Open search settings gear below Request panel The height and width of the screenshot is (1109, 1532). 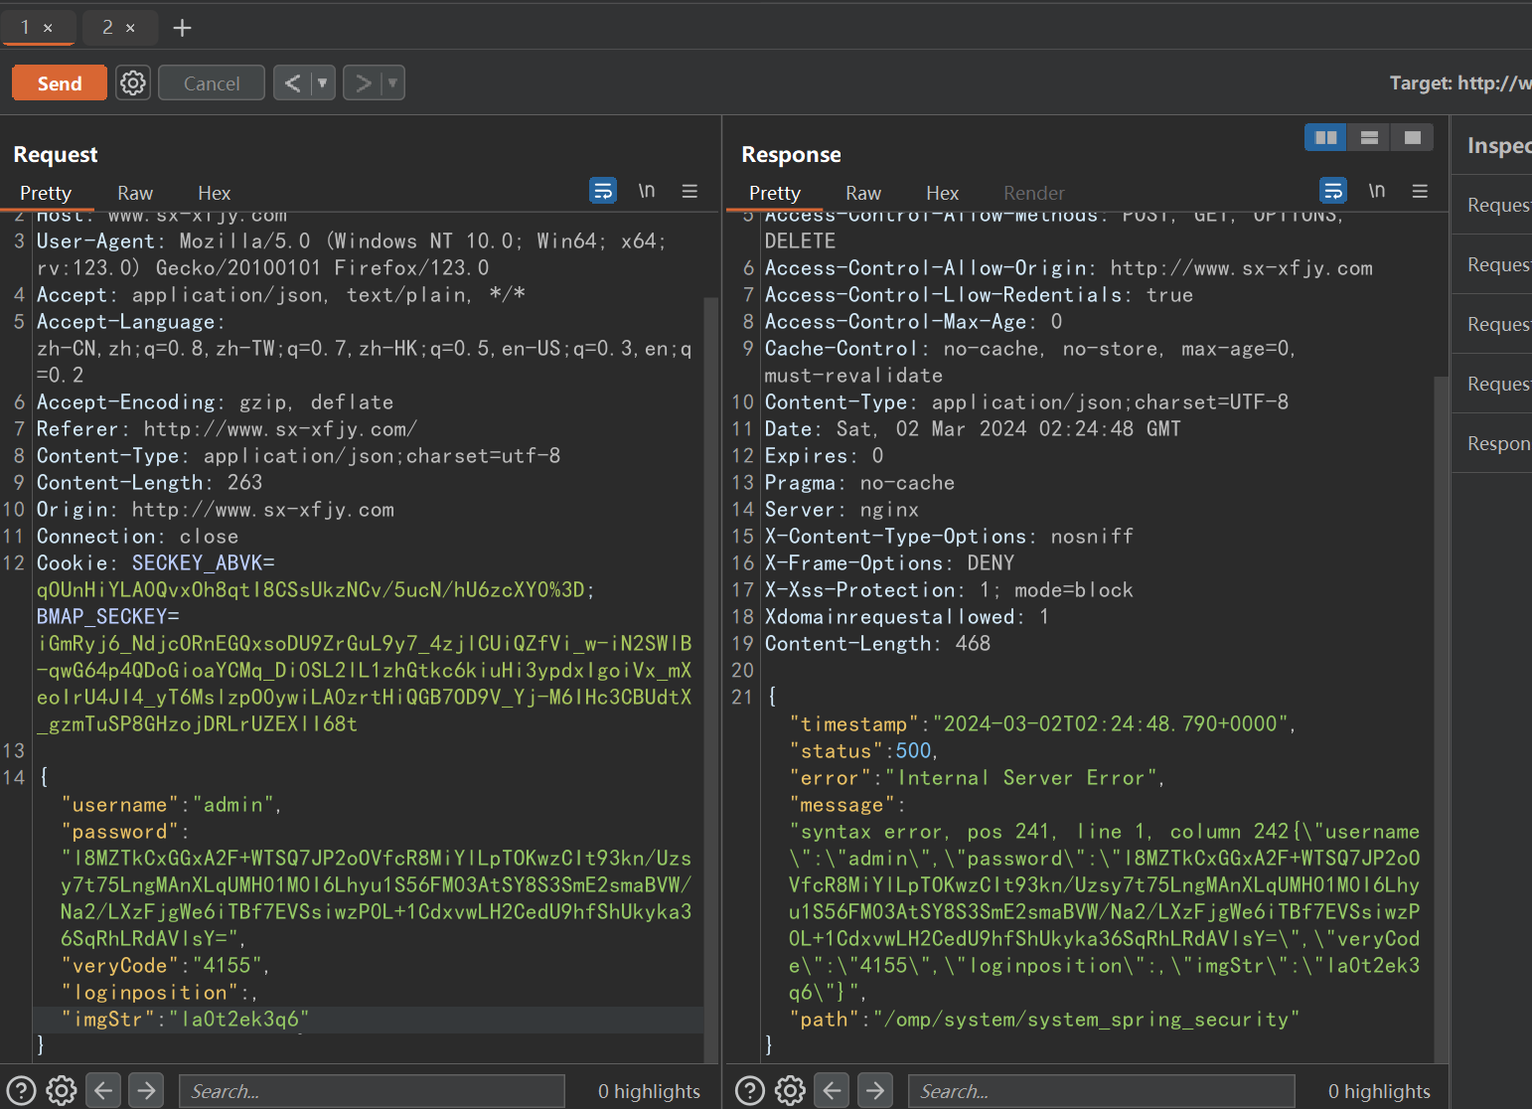coord(62,1090)
